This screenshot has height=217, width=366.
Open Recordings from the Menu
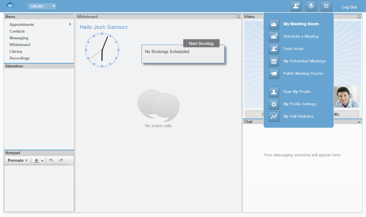[19, 58]
